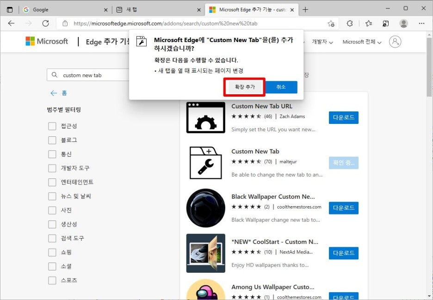Download Custom New Tab URL extension
The width and height of the screenshot is (433, 300).
click(344, 117)
